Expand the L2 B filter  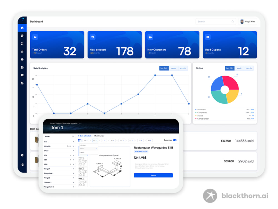tap(74, 160)
